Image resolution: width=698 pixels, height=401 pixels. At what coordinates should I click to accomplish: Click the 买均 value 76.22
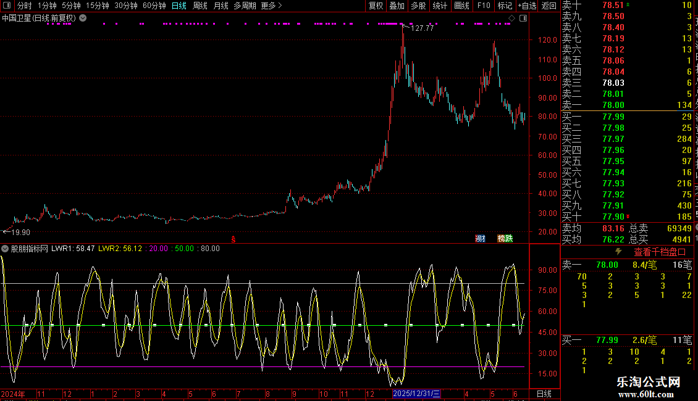[x=613, y=239]
